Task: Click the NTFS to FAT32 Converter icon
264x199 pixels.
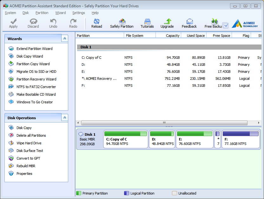Action: pyautogui.click(x=11, y=87)
